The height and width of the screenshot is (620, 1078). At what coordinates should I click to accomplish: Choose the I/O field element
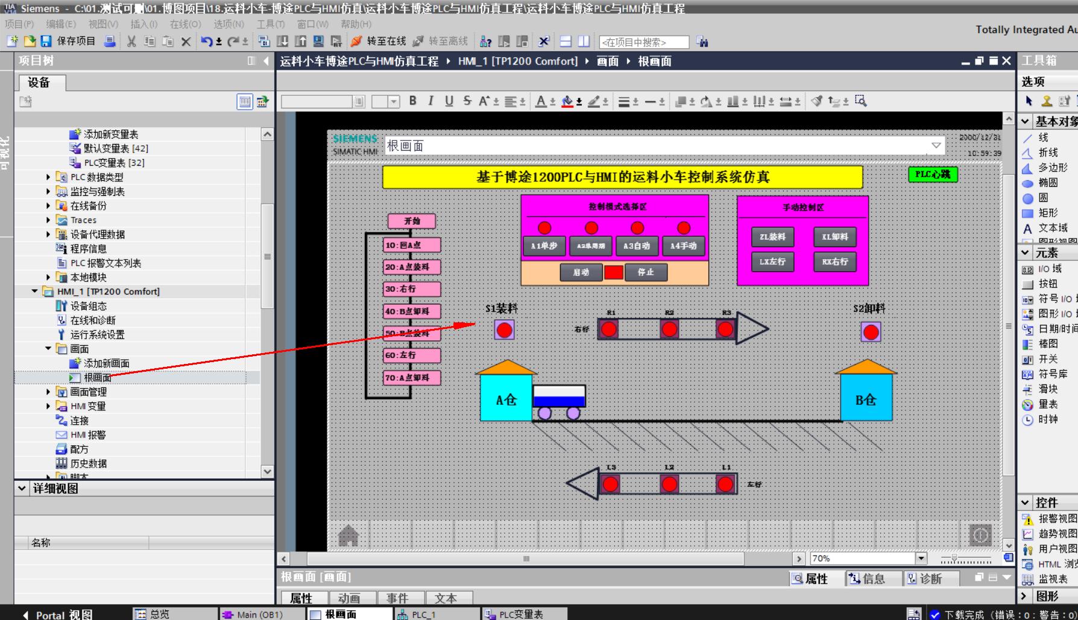click(1028, 269)
